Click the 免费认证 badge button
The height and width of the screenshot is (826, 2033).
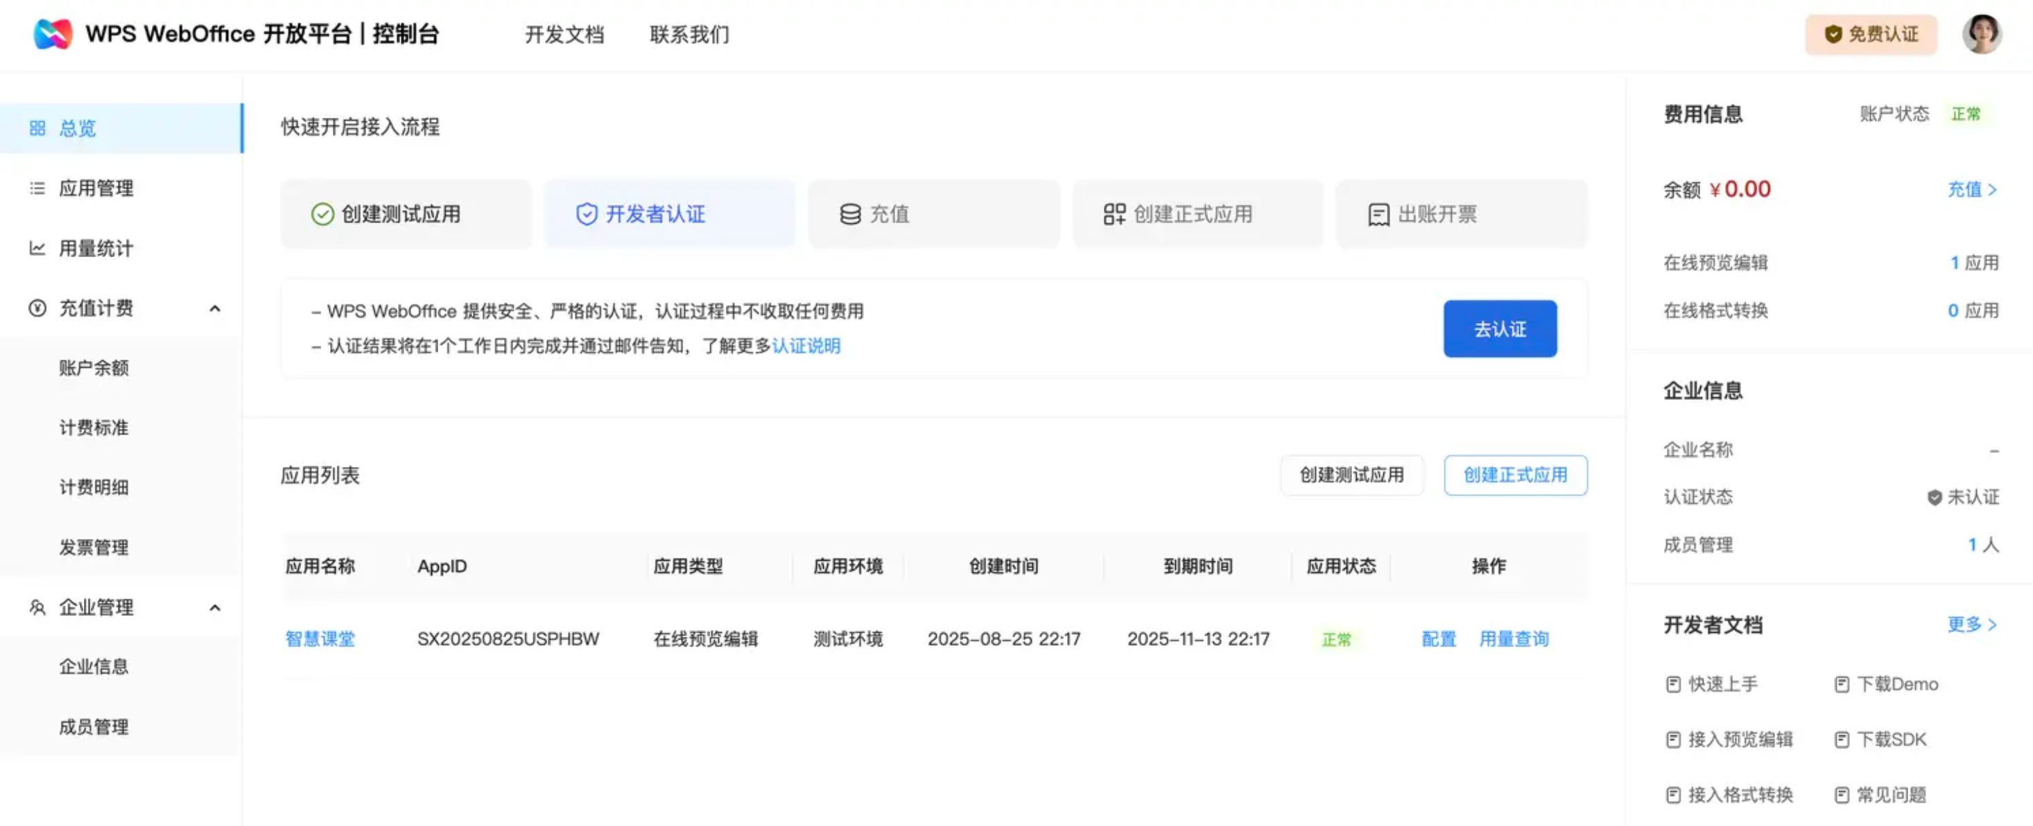click(x=1871, y=35)
